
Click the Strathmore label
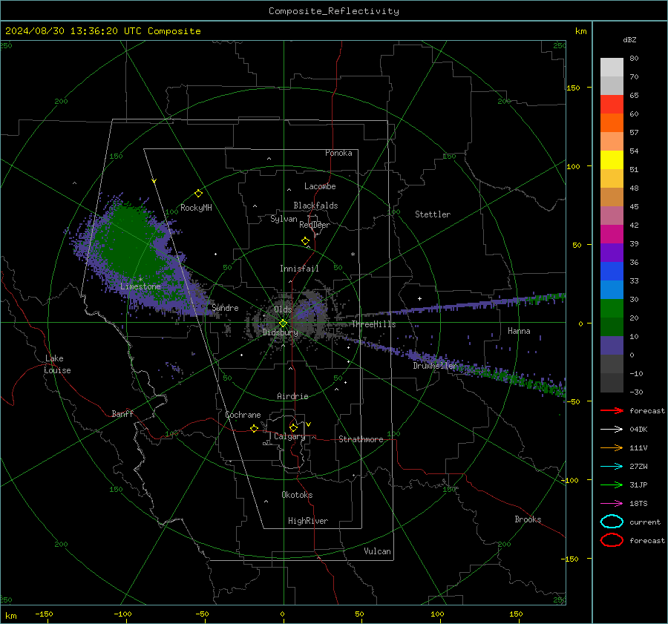tap(361, 439)
